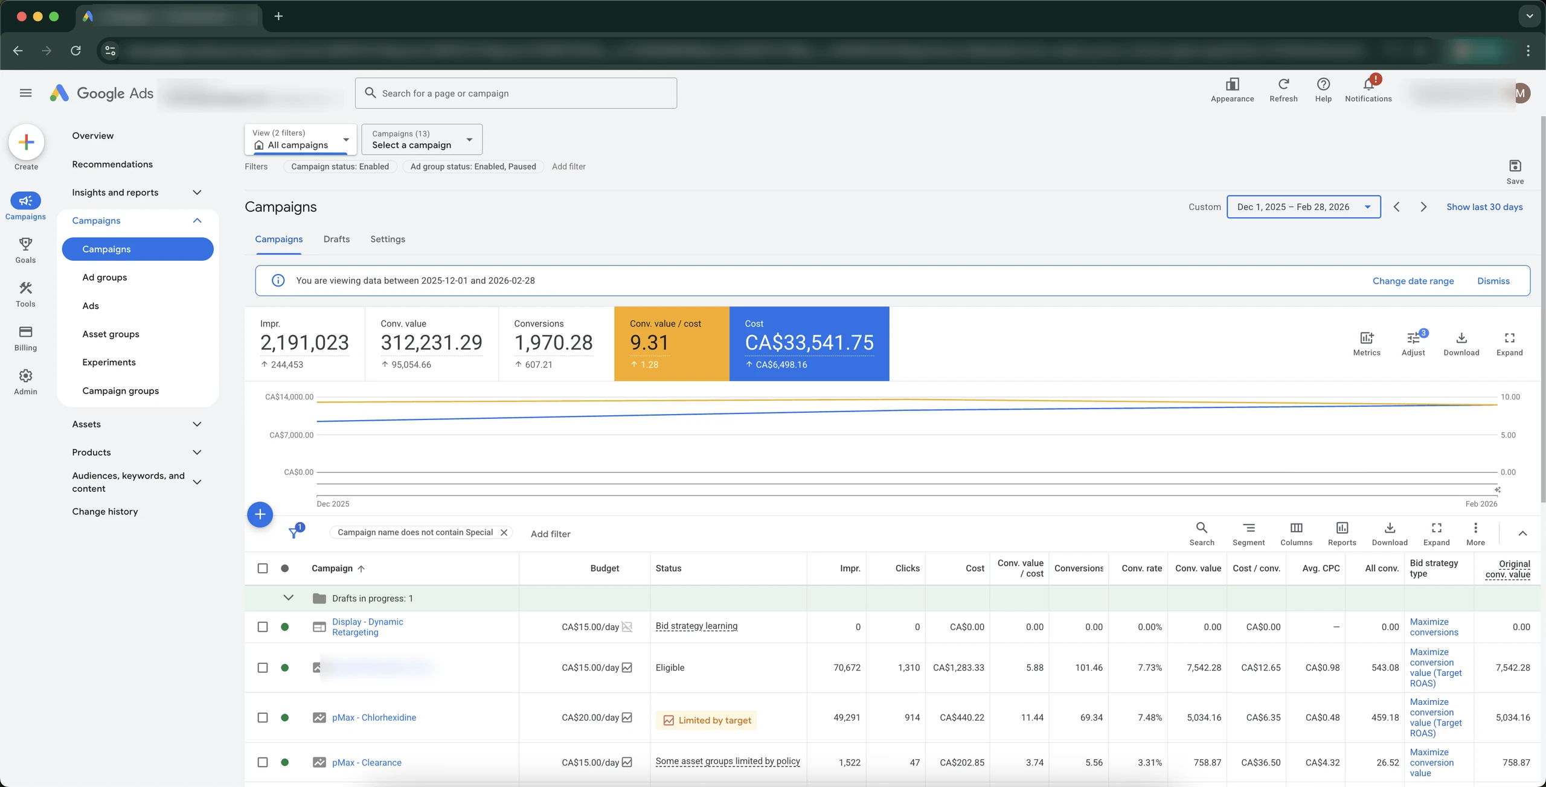Switch to the Settings tab

388,239
